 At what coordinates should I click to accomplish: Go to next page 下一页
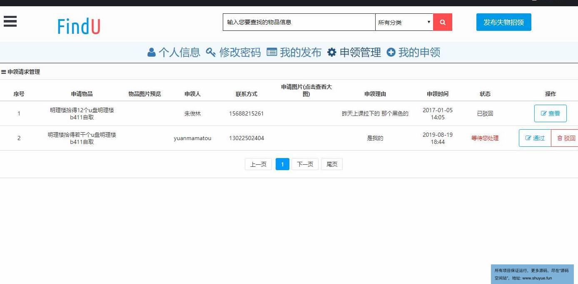(x=305, y=164)
